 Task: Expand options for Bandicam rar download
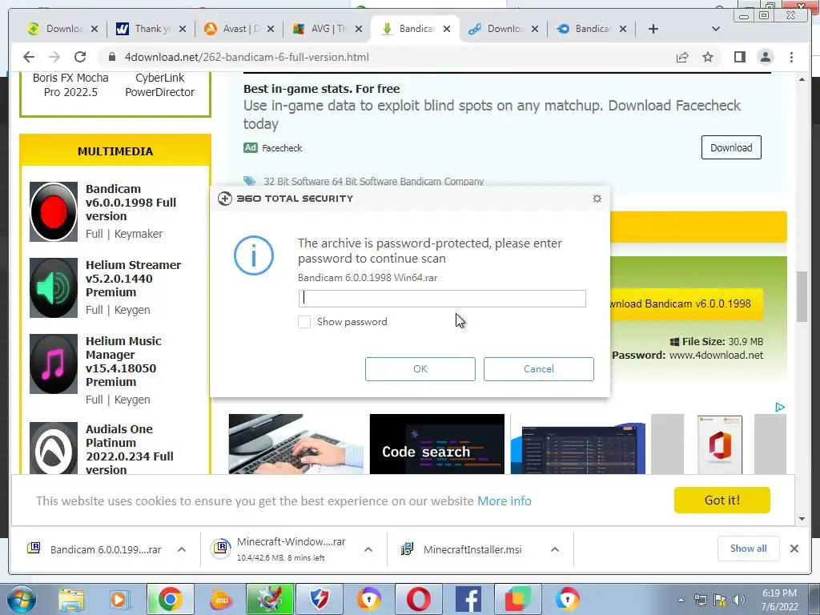tap(182, 549)
